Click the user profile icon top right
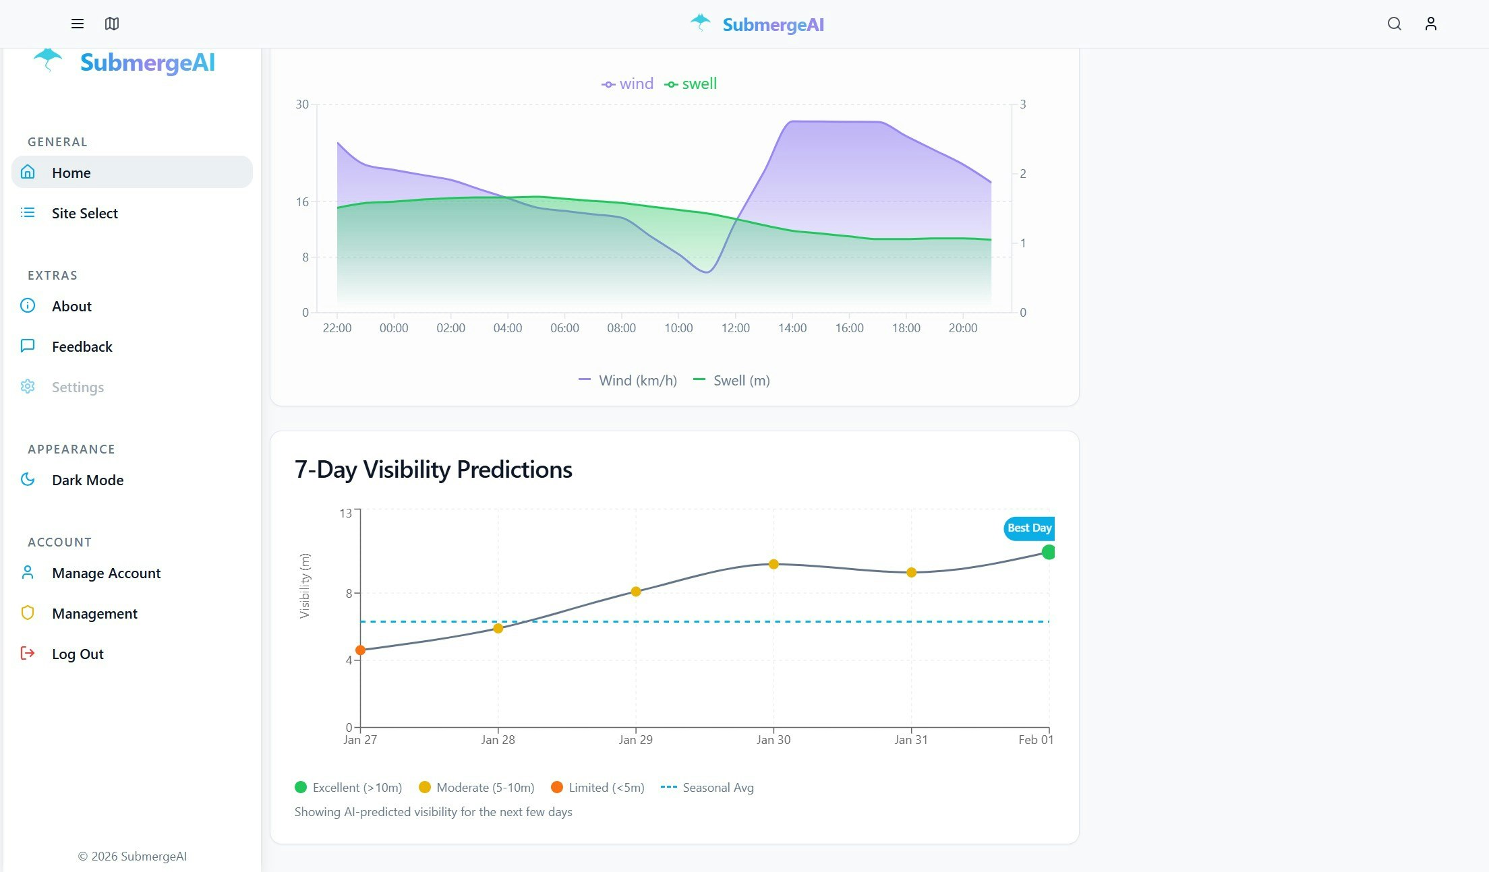This screenshot has width=1489, height=872. click(x=1430, y=24)
